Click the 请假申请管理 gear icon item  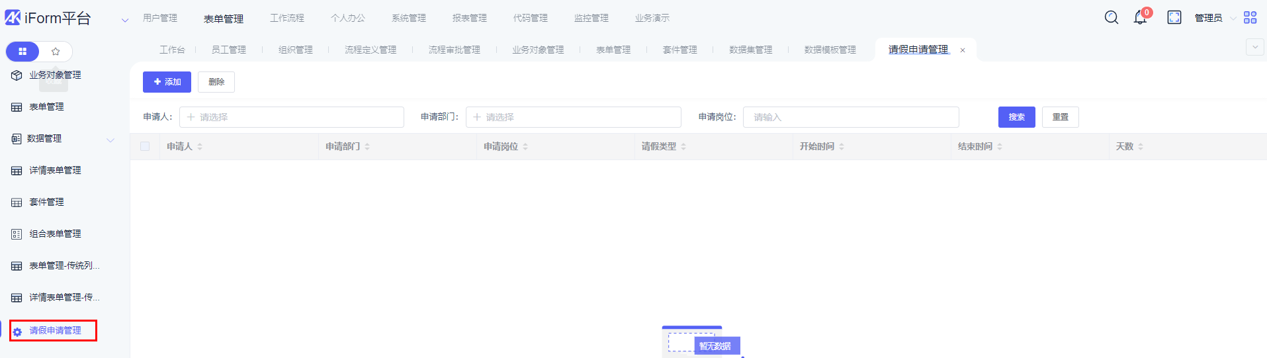pos(55,331)
